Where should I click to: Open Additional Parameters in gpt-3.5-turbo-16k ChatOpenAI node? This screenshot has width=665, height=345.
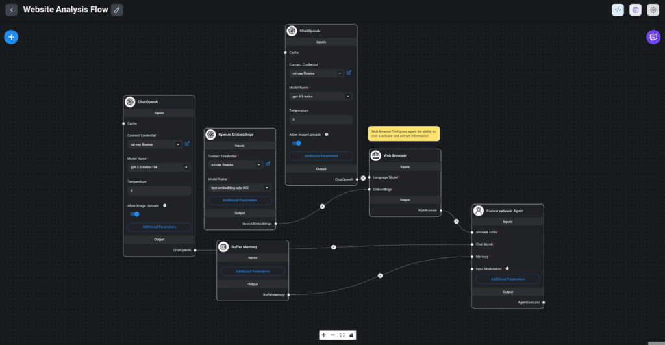coord(159,227)
